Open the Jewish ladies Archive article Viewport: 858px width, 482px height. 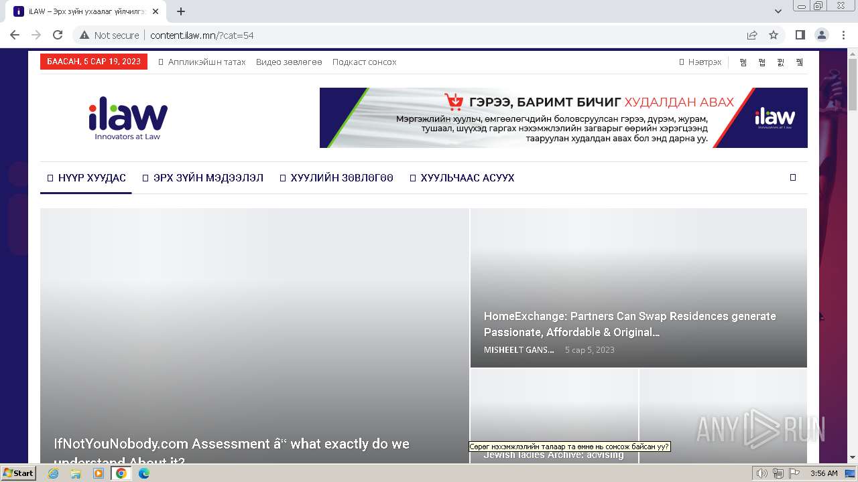click(554, 455)
